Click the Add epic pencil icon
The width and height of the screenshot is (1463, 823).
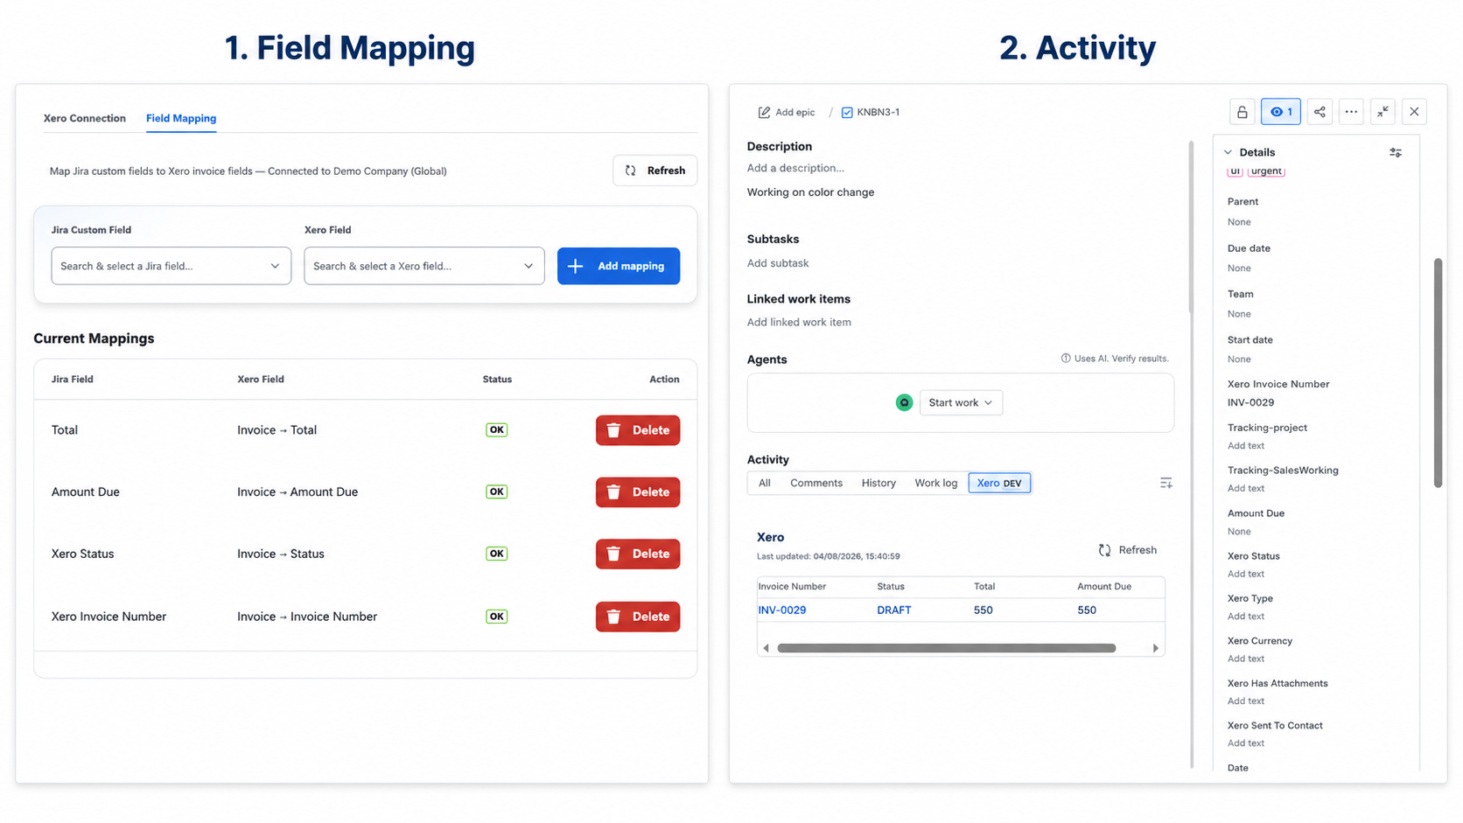[764, 112]
